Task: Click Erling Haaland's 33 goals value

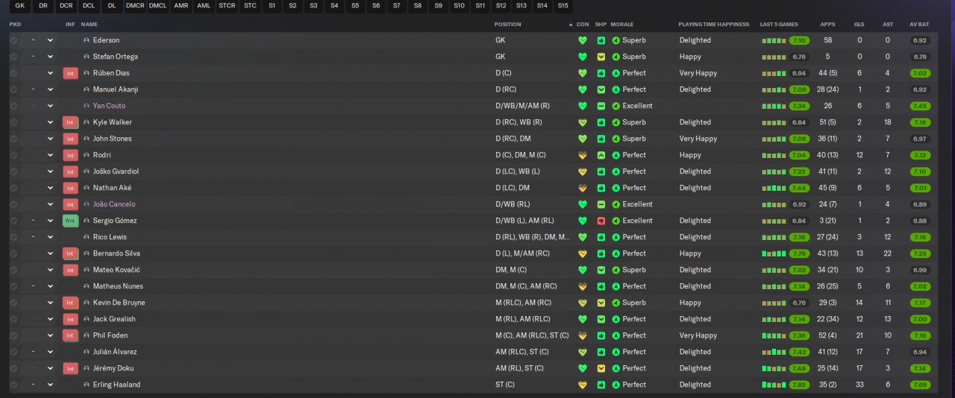Action: [859, 385]
